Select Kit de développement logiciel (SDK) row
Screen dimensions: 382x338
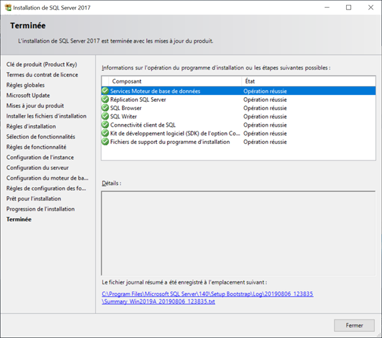coord(239,134)
